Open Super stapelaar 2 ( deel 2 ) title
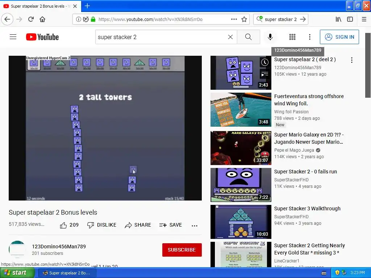 [x=305, y=59]
